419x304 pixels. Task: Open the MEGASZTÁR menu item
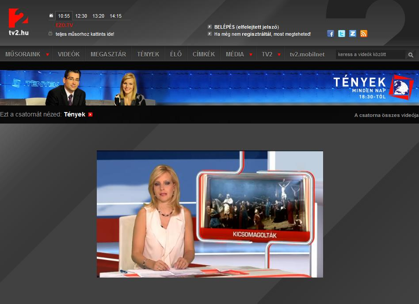tap(108, 54)
